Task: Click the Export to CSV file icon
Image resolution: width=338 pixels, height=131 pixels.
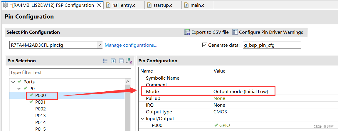Action: (x=187, y=32)
